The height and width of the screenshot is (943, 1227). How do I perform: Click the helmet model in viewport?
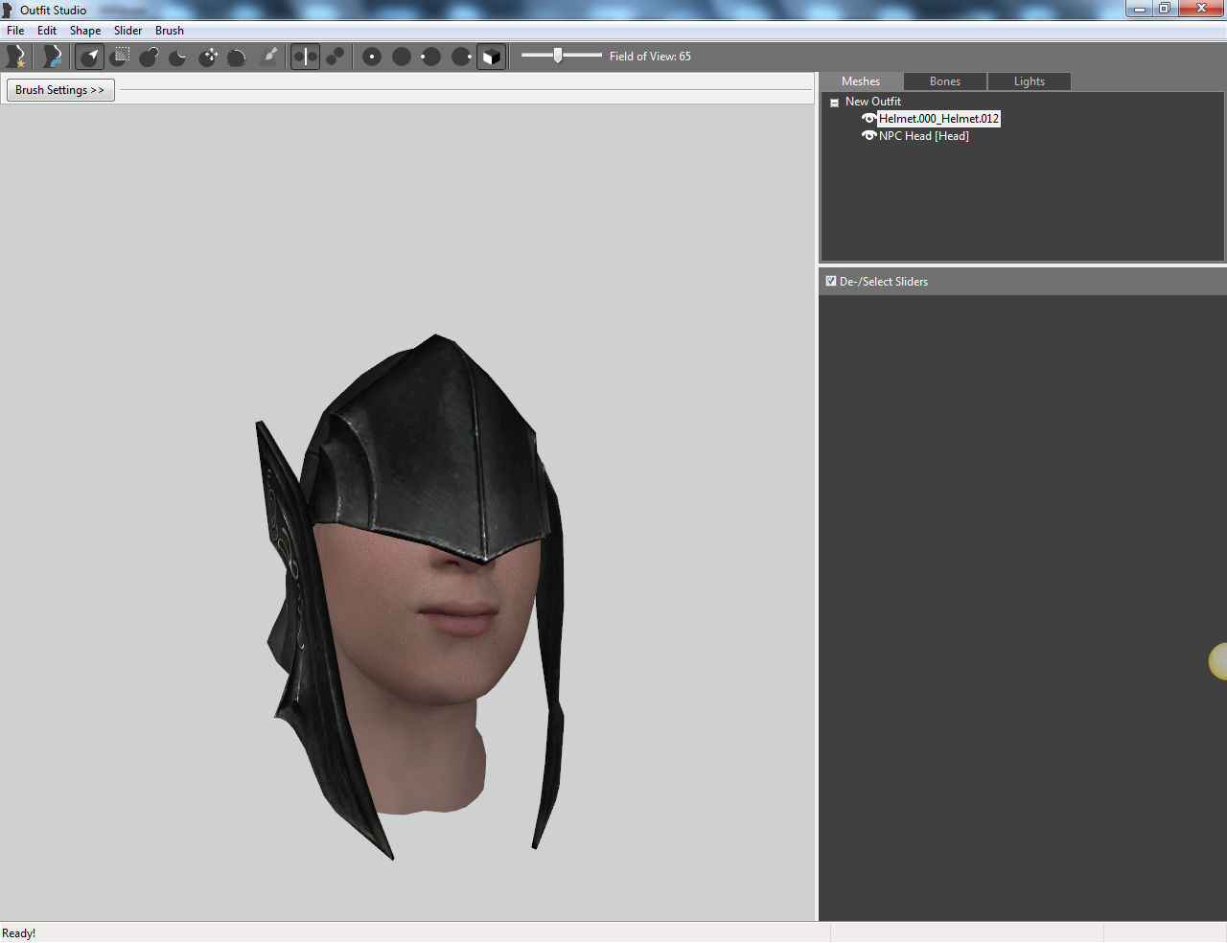pos(431,450)
